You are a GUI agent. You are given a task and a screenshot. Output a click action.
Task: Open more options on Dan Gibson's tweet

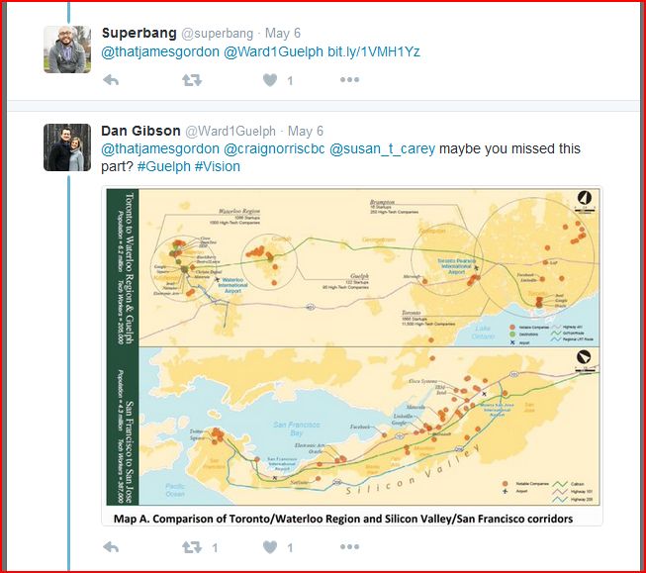[x=349, y=546]
